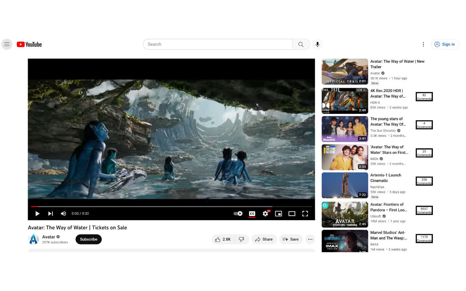Image resolution: width=466 pixels, height=291 pixels.
Task: Switch to miniplayer mode
Action: [x=279, y=214]
